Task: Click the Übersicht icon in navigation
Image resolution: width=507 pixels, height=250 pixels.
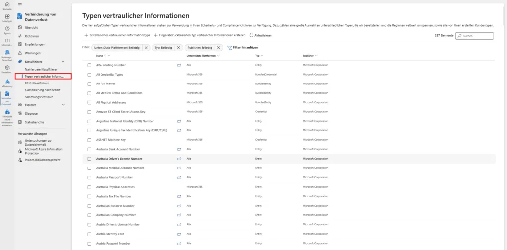Action: click(x=20, y=27)
